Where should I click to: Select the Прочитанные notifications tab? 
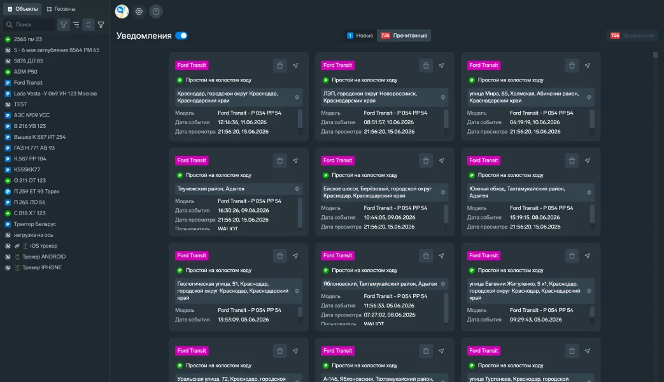[404, 36]
